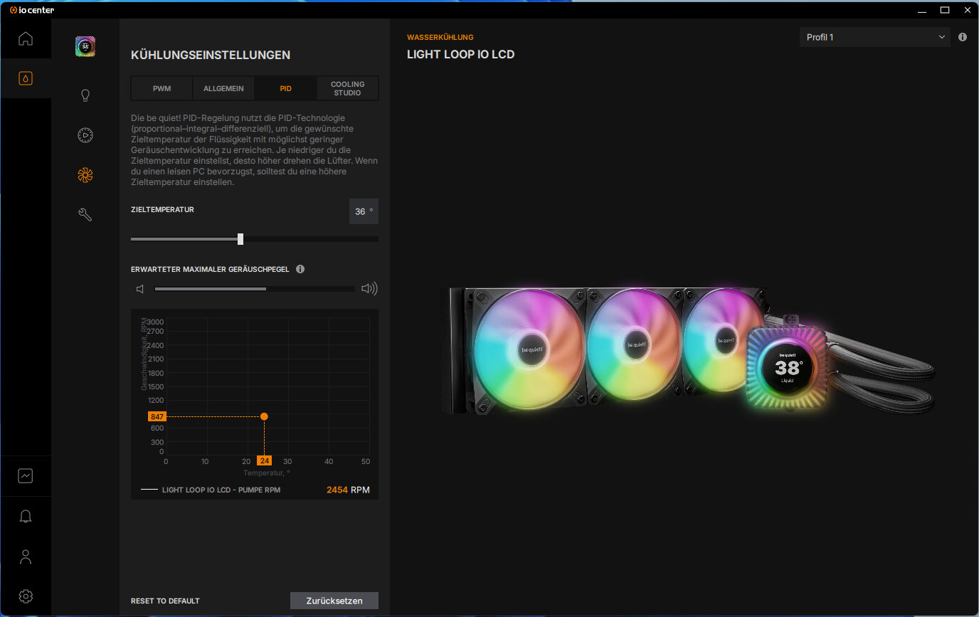Screen dimensions: 979x617
Task: Click the 847 RPM axis label
Action: pyautogui.click(x=157, y=416)
